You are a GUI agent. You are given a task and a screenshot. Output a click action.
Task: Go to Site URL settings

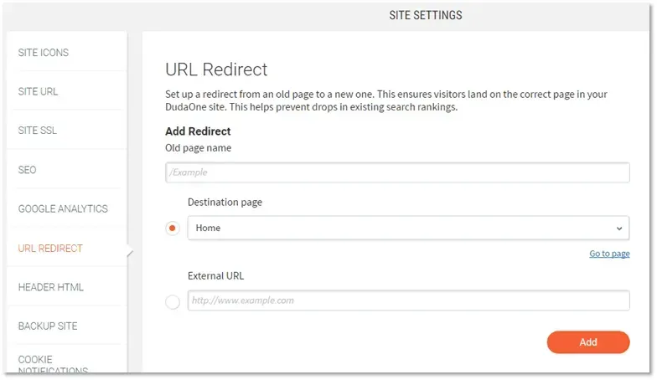tap(38, 91)
